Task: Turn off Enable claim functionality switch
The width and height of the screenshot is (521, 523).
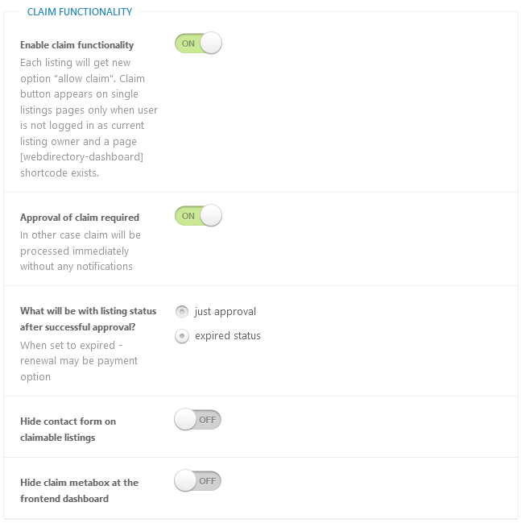Action: [198, 44]
